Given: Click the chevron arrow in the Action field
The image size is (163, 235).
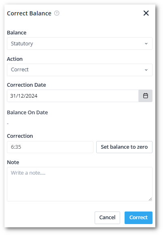Looking at the screenshot, I should point(146,70).
